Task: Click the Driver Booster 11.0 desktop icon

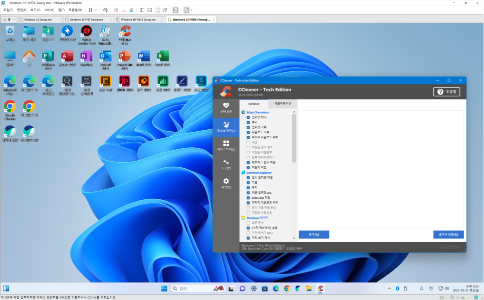Action: point(86,35)
